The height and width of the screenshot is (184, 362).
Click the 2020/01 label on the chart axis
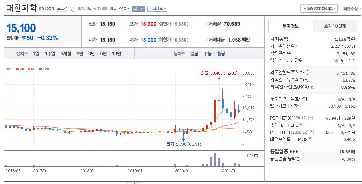tap(182, 171)
